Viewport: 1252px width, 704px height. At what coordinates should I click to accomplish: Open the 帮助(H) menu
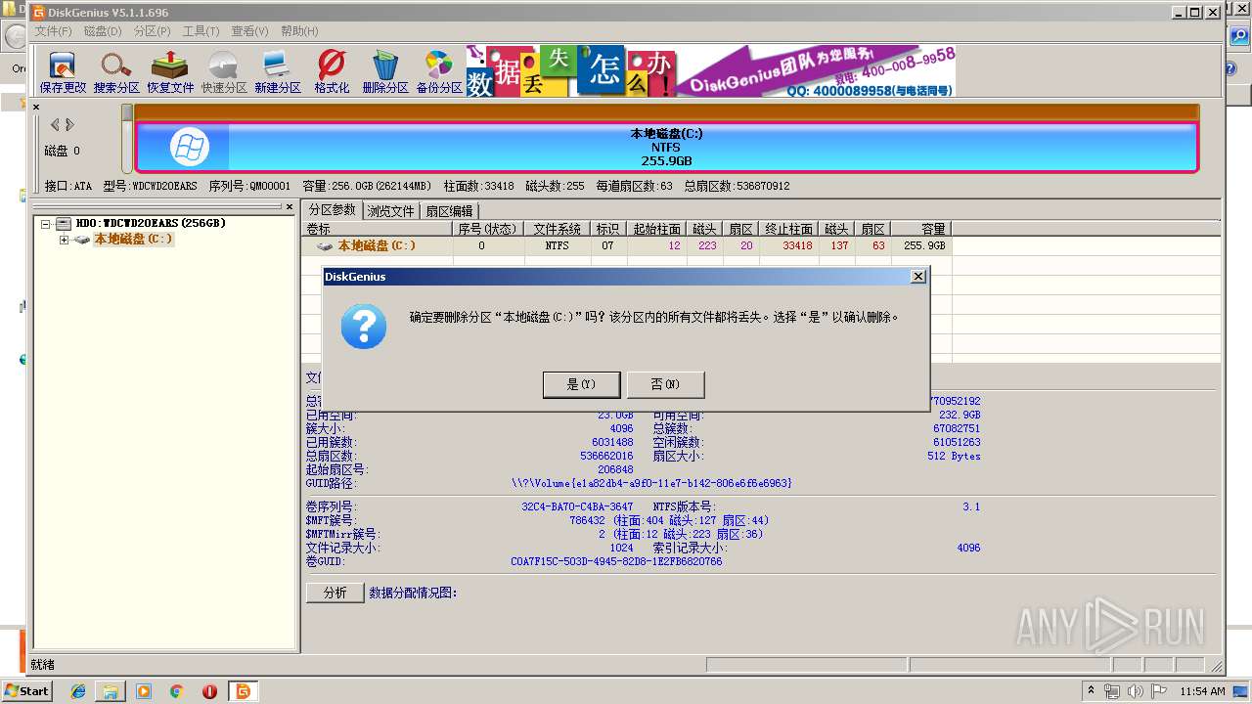[299, 31]
